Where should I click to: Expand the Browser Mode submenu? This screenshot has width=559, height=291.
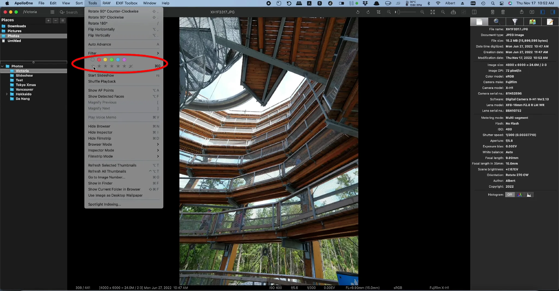click(x=124, y=144)
